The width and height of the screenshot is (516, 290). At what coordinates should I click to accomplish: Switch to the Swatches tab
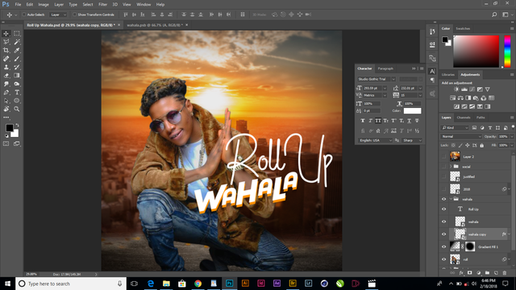[x=463, y=29]
